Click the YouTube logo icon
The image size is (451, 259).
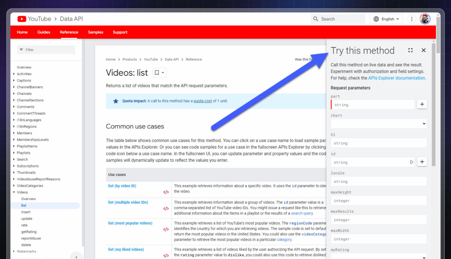[22, 19]
